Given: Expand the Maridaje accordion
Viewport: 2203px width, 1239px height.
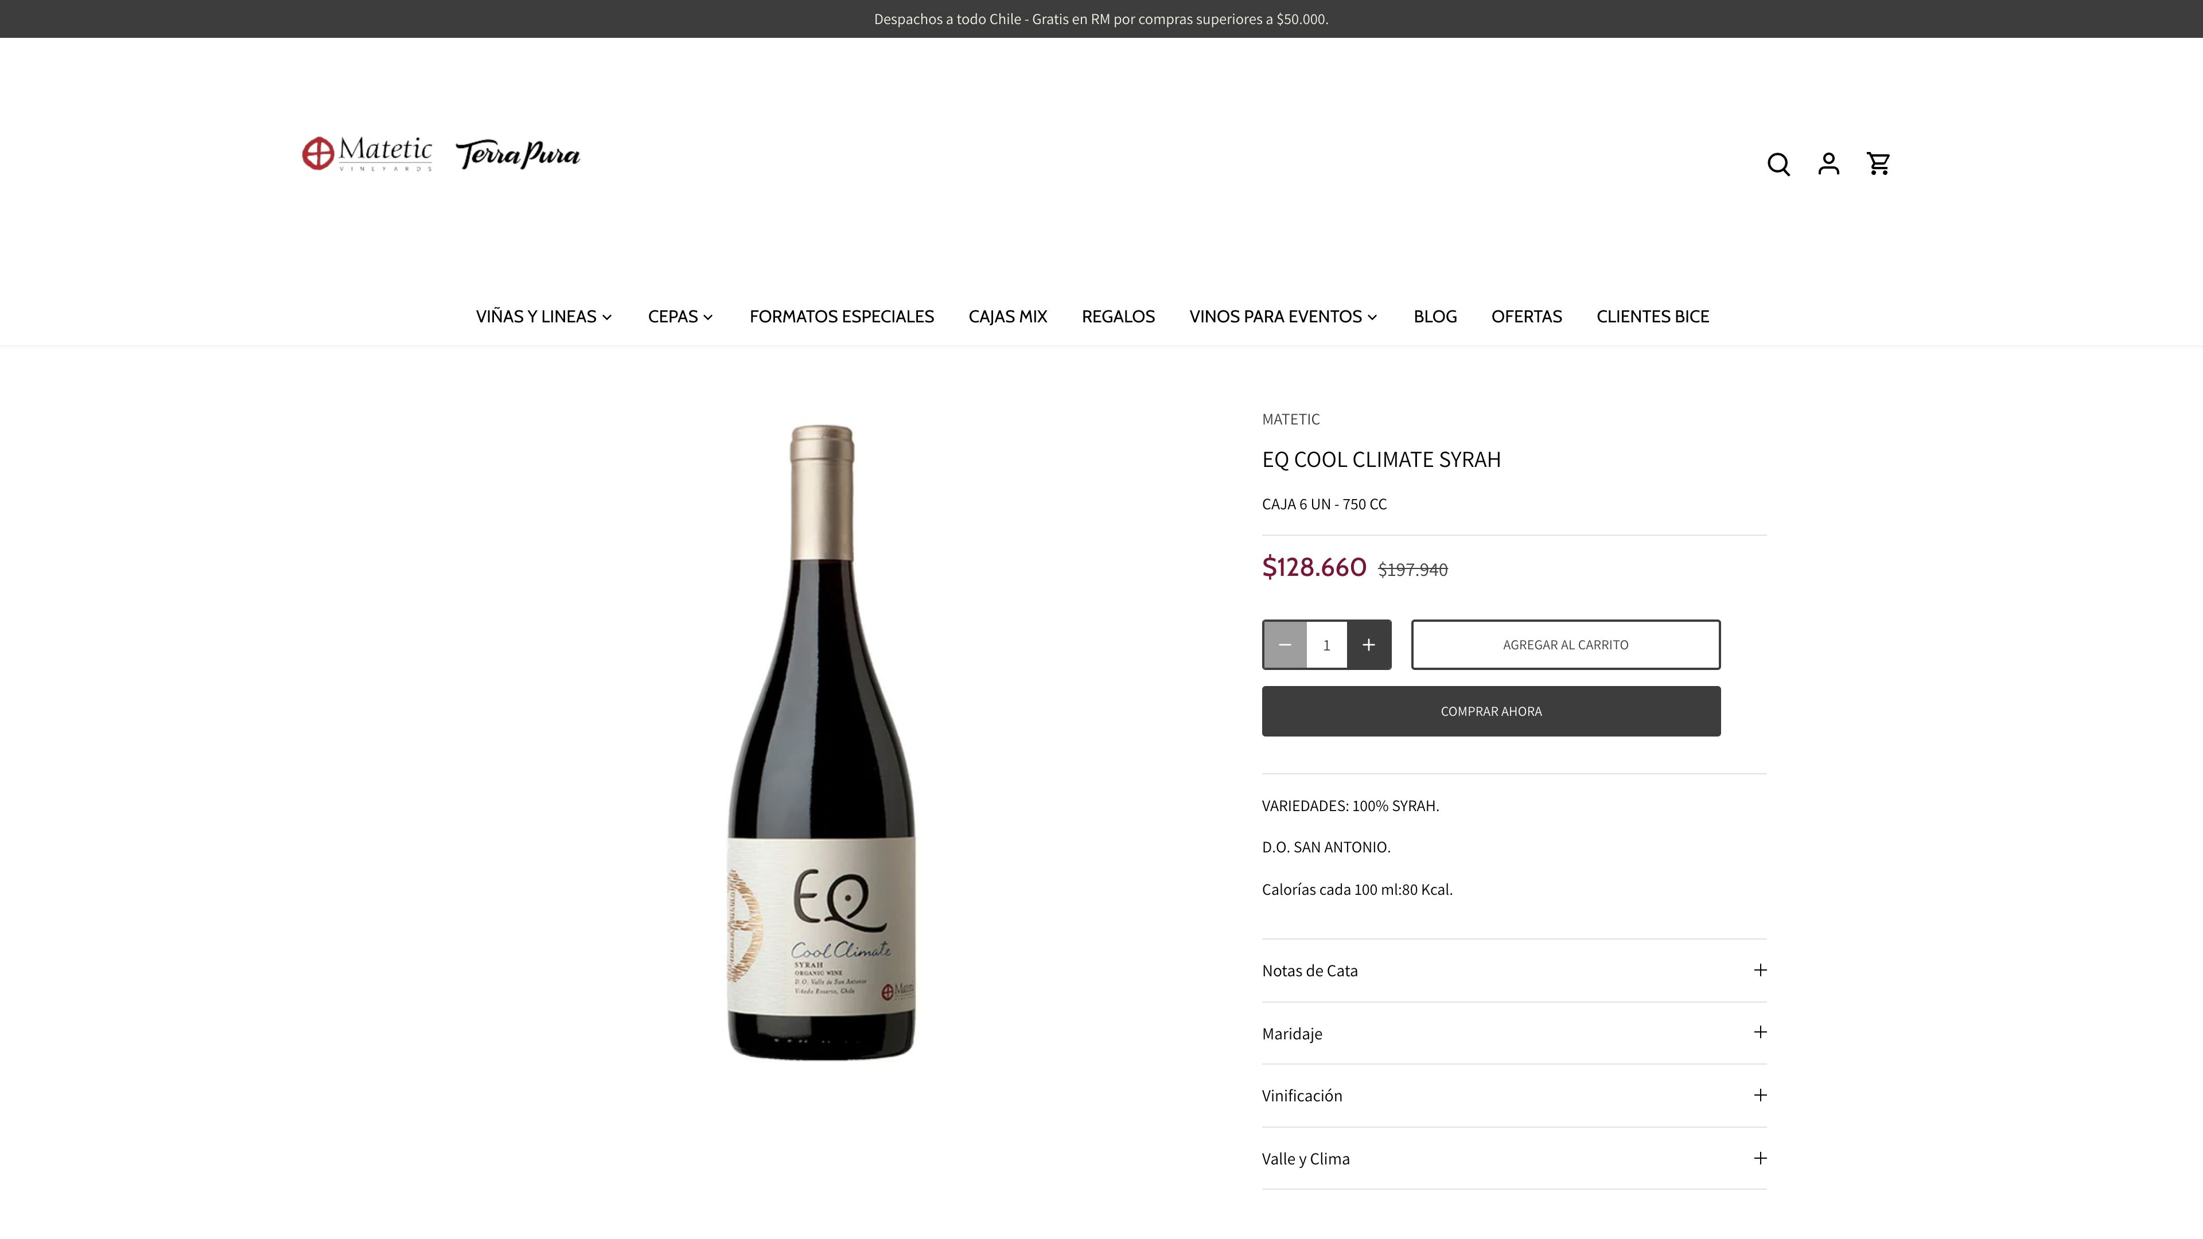Looking at the screenshot, I should pos(1514,1033).
